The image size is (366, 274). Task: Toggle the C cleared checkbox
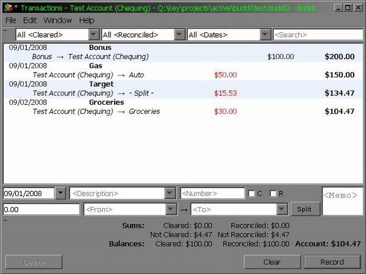[251, 194]
